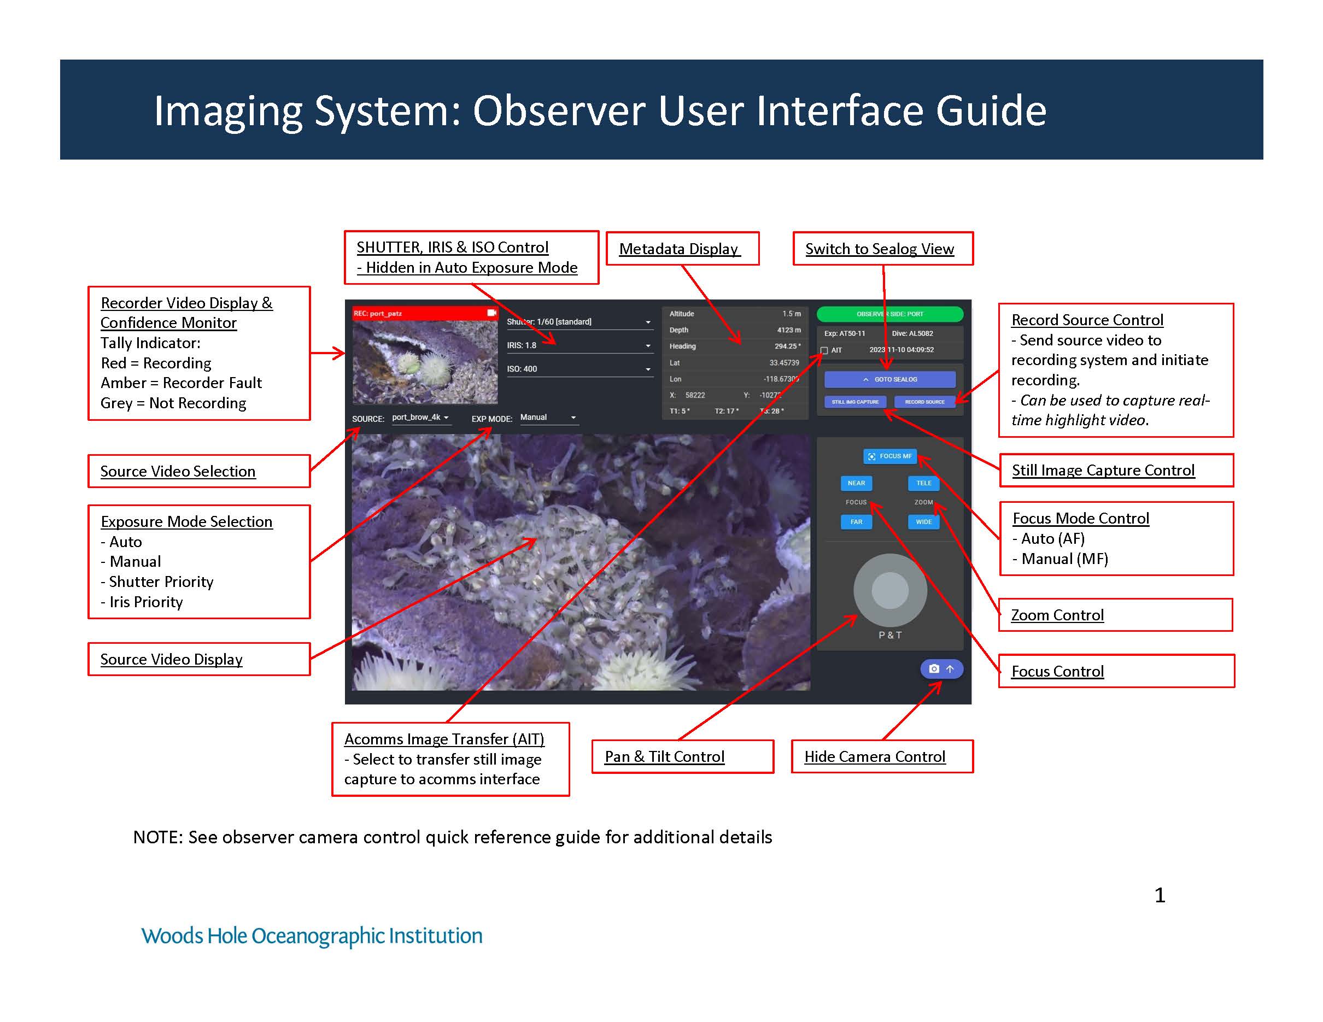Change the EXP MODE Manual dropdown

click(x=548, y=418)
